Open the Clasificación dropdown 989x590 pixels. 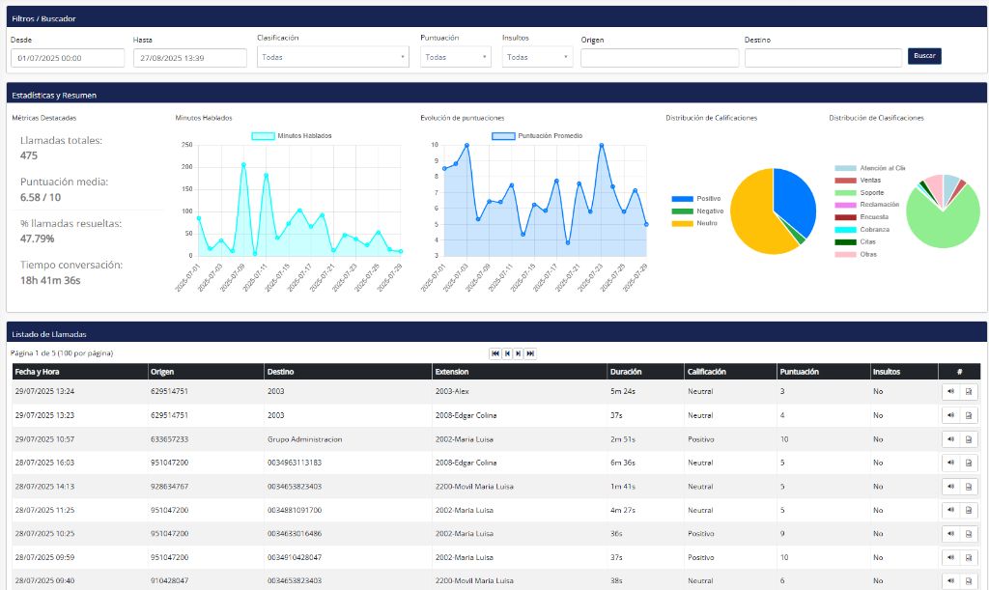(x=333, y=57)
